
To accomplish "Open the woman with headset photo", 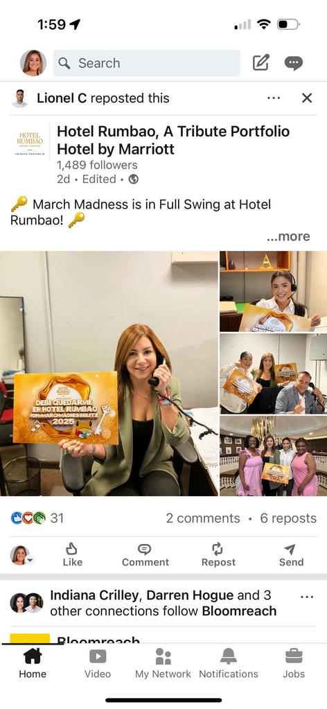I will tap(273, 291).
